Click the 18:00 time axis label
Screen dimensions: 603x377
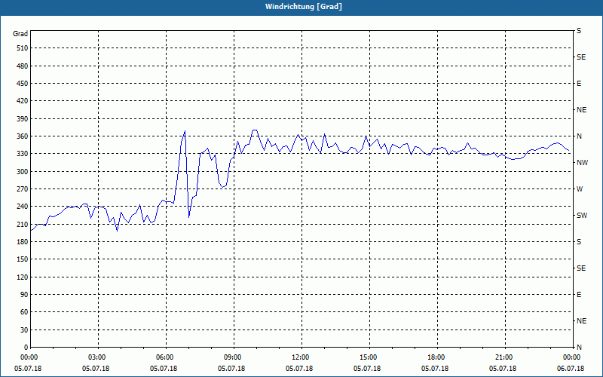coord(436,357)
